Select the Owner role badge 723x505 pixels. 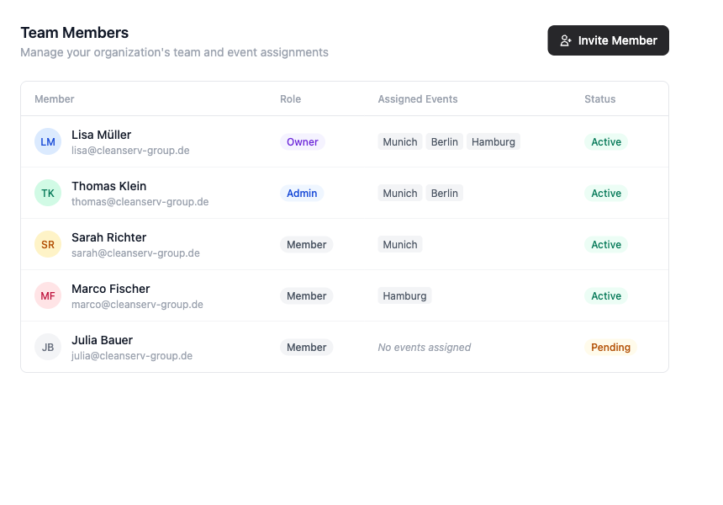(x=302, y=142)
